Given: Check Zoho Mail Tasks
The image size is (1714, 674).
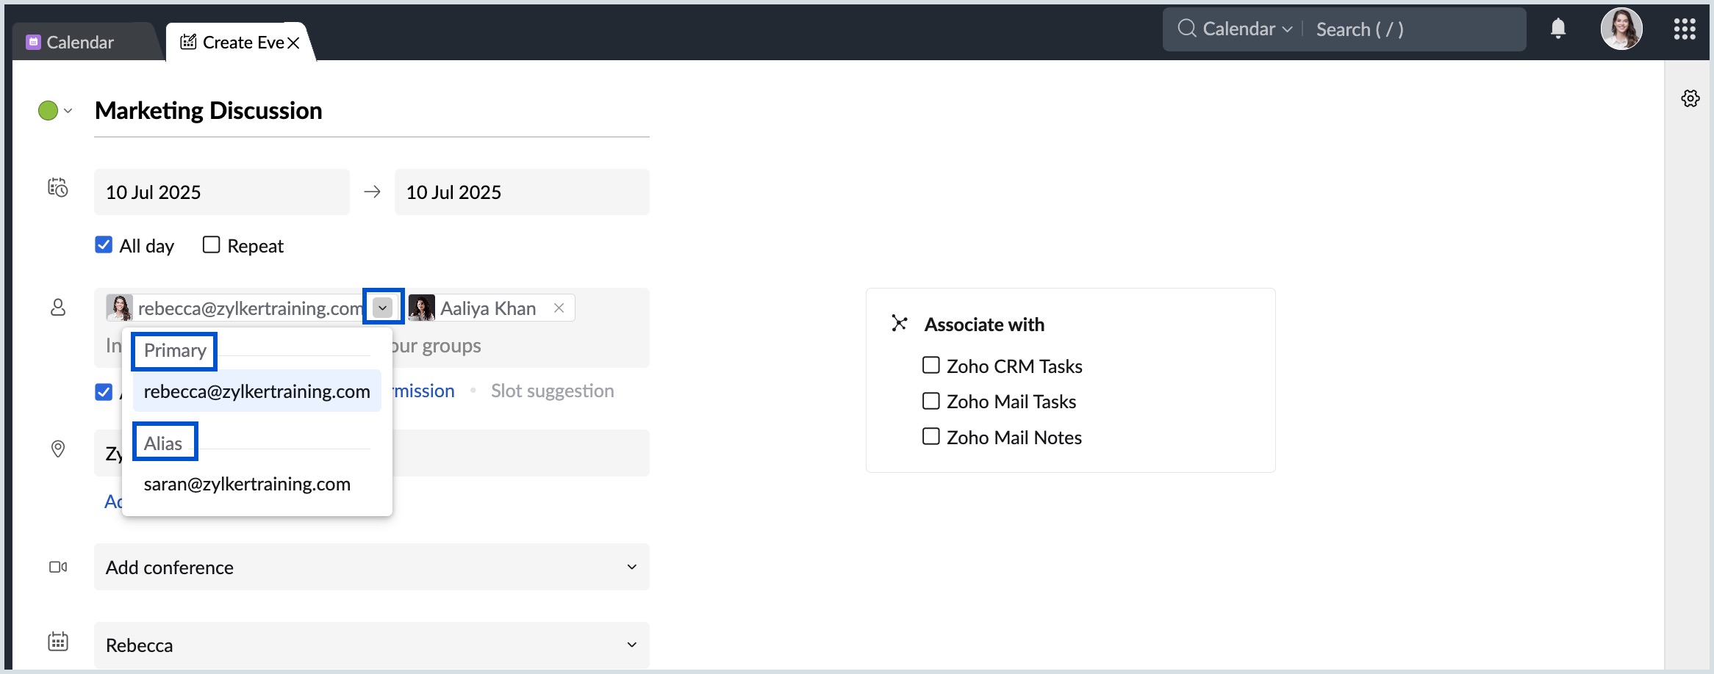Looking at the screenshot, I should click(x=930, y=401).
